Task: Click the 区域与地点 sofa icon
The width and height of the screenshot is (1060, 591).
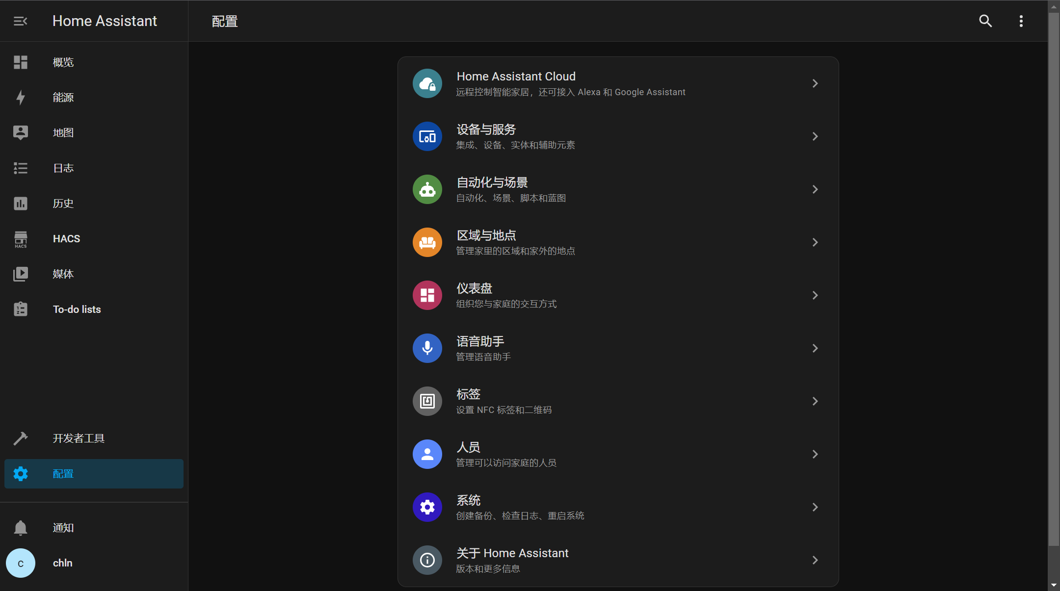Action: [x=427, y=242]
